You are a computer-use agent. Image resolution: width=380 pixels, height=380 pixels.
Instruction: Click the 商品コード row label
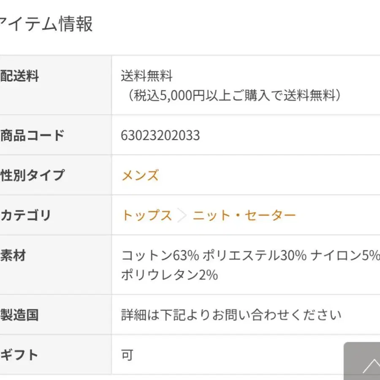[32, 135]
